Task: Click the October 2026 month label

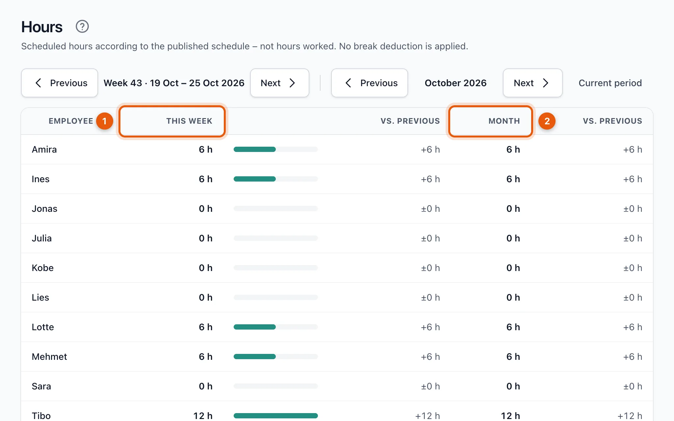Action: (455, 83)
